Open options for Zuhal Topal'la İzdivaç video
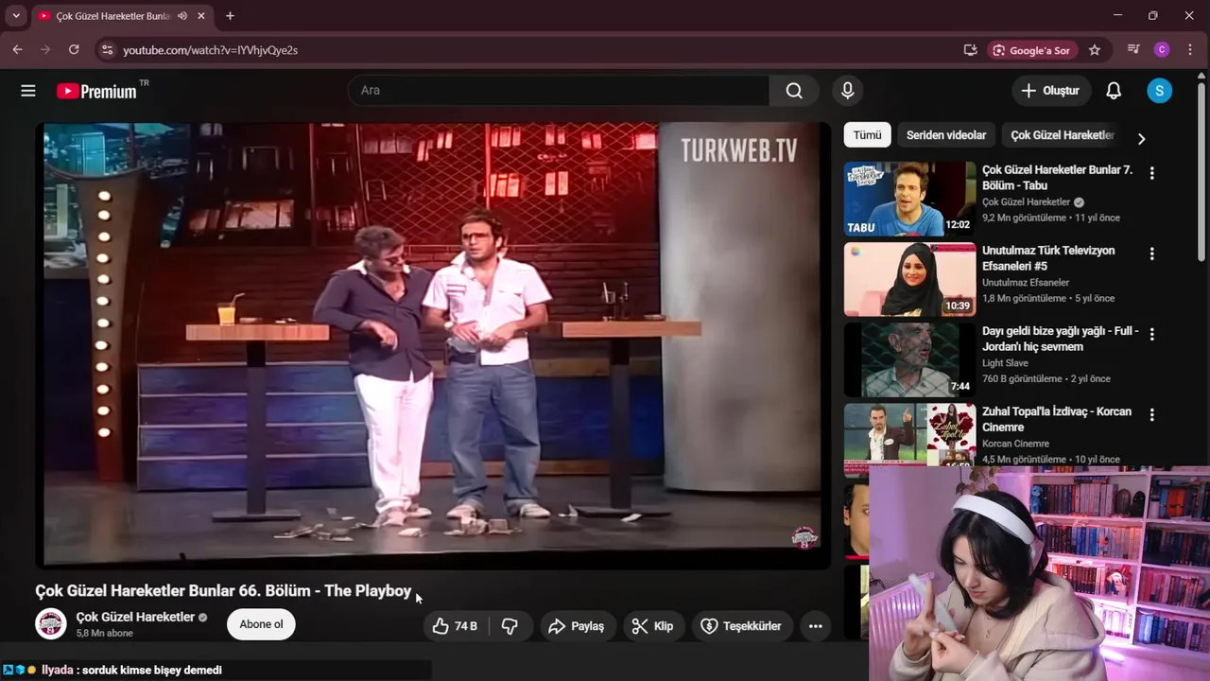Image resolution: width=1210 pixels, height=681 pixels. coord(1151,414)
